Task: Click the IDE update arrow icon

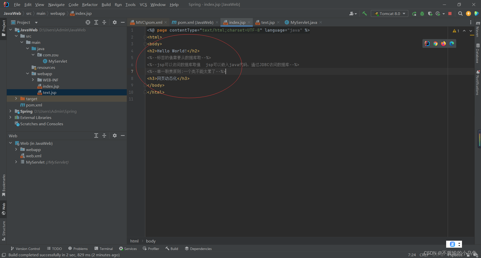Action: point(468,14)
